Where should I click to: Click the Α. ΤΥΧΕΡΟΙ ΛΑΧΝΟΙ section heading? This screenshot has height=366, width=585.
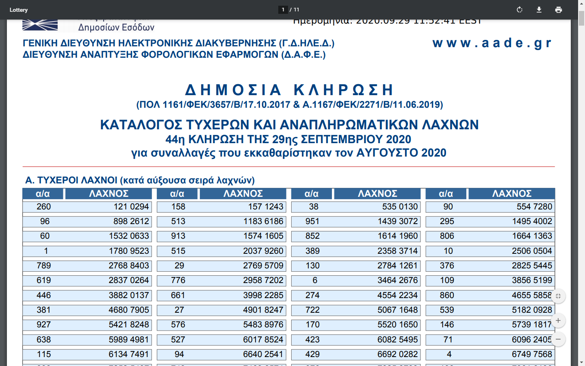[x=140, y=180]
